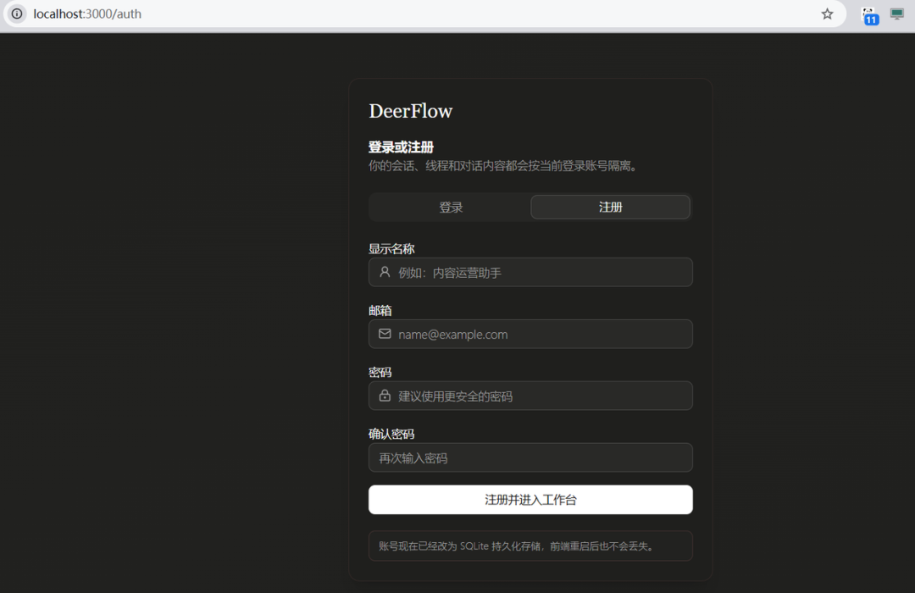Bookmark this page with the star icon
This screenshot has height=593, width=915.
coord(827,14)
